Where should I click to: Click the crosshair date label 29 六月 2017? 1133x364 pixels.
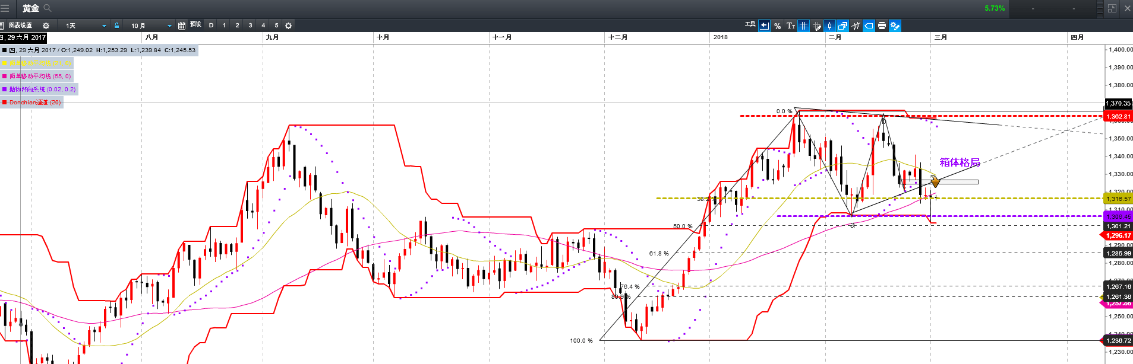pyautogui.click(x=24, y=37)
